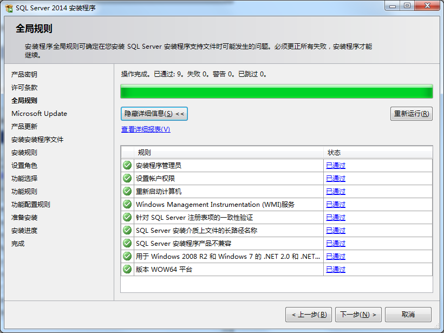Click rule text 重新启动计算机

[159, 192]
